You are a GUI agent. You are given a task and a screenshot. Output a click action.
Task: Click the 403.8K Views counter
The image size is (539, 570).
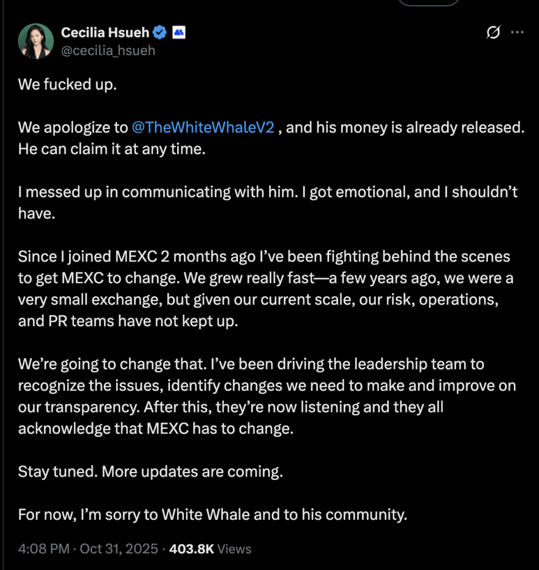coord(210,549)
